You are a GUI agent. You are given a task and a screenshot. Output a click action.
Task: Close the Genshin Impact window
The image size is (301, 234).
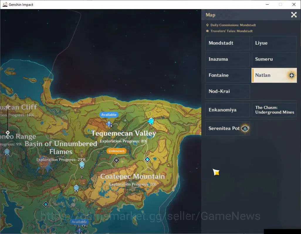(x=294, y=4)
